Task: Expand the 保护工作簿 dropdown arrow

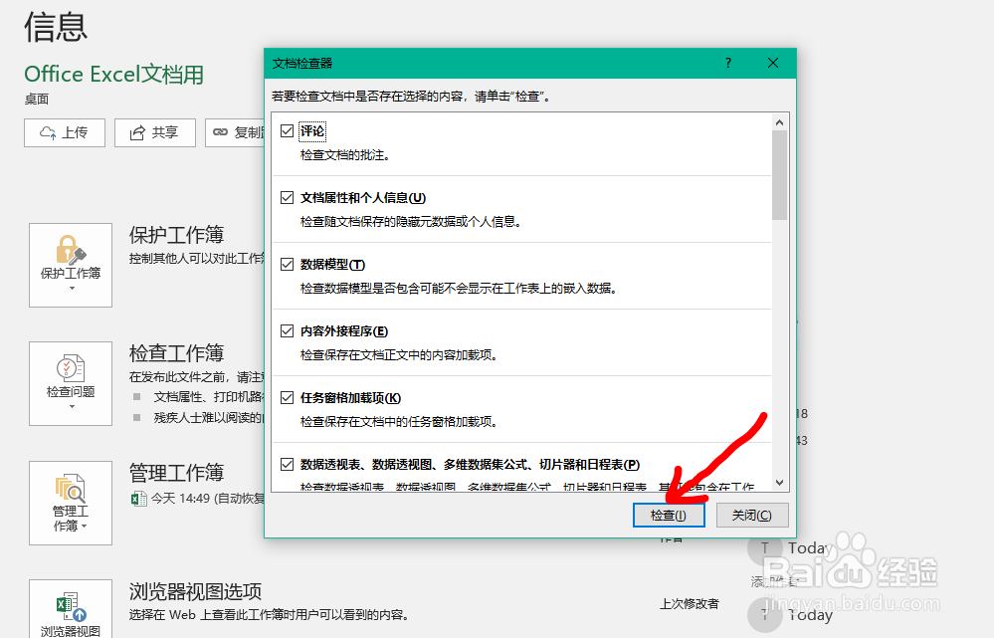Action: [x=70, y=288]
